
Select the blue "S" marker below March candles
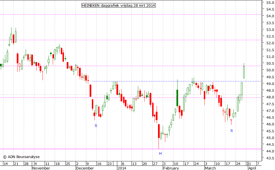click(x=231, y=131)
